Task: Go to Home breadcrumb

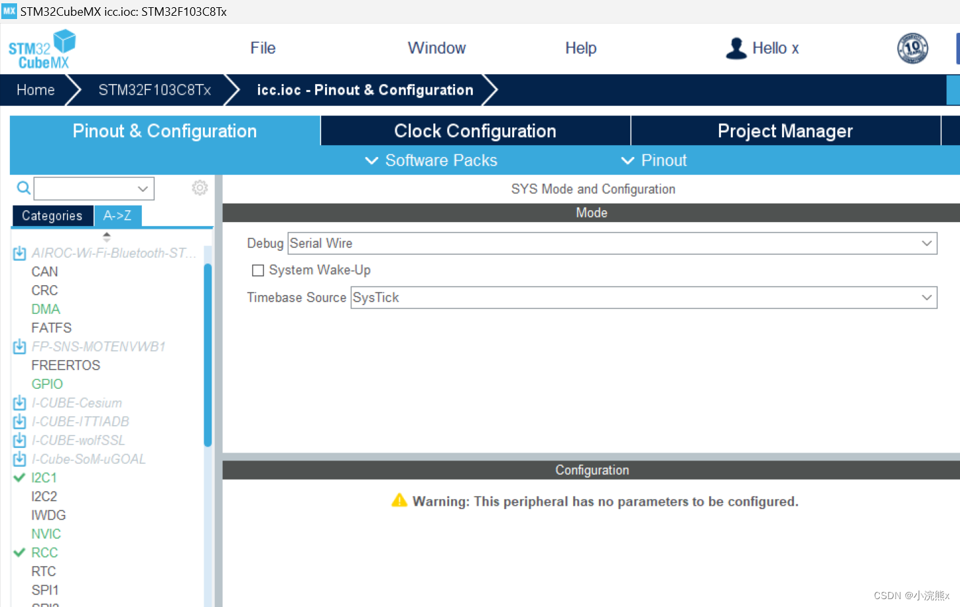Action: tap(35, 90)
